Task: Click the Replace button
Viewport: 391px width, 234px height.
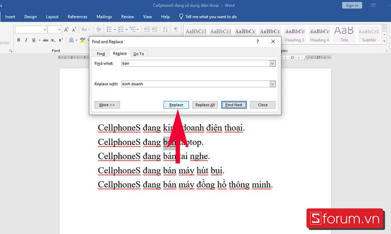Action: point(176,105)
